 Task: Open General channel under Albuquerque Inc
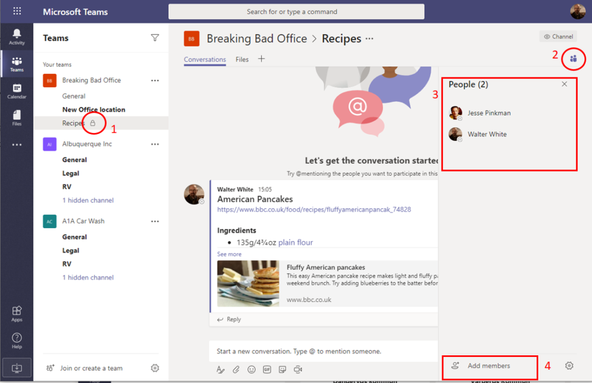coord(75,159)
